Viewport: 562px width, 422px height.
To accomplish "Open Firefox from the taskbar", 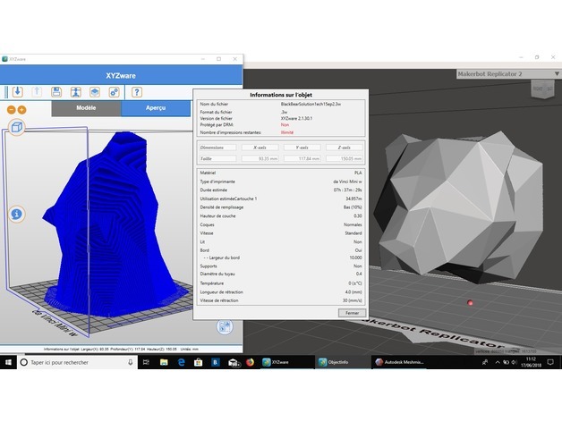I will (x=250, y=362).
